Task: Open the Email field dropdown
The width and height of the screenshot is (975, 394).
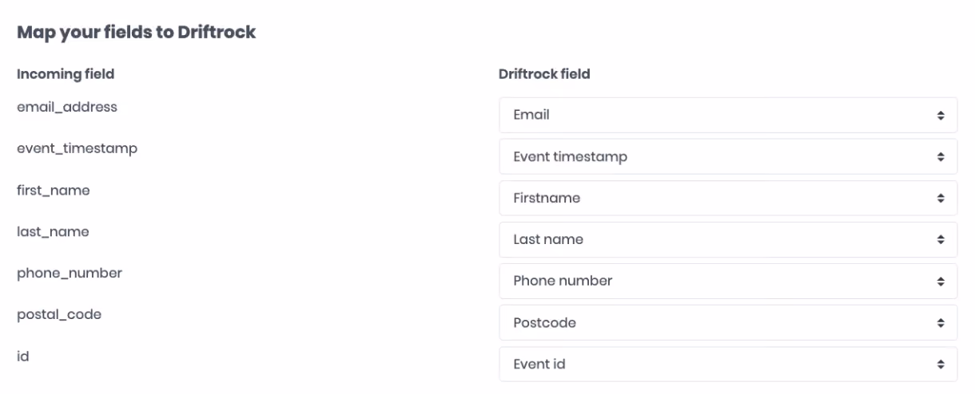Action: pyautogui.click(x=728, y=115)
